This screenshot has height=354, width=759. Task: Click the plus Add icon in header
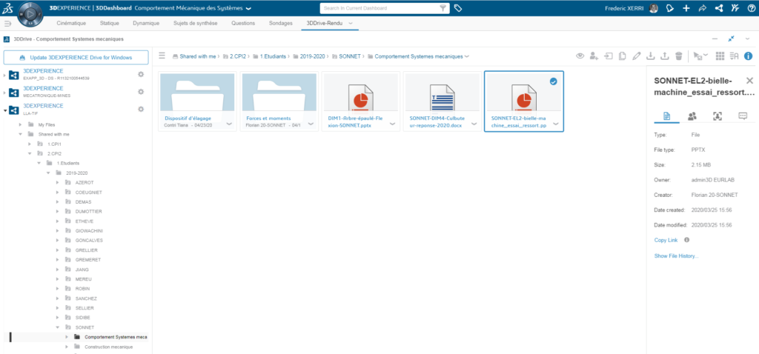[686, 8]
